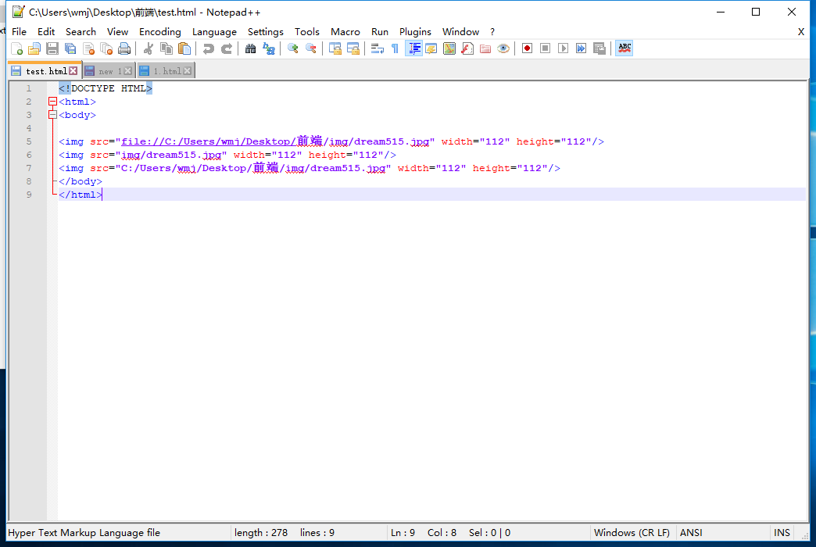Click the Zoom In magnifier icon
This screenshot has width=816, height=547.
[x=293, y=48]
